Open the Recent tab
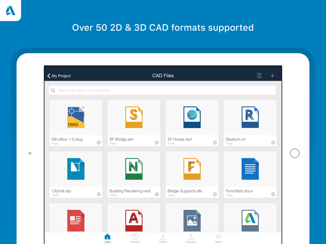 [x=135, y=238]
